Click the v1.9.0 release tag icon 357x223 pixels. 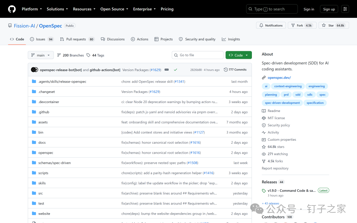pos(264,191)
